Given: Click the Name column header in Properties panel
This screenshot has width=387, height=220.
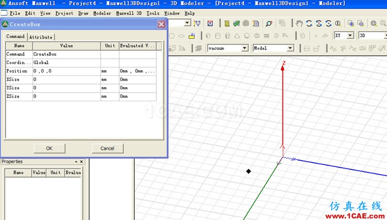Looking at the screenshot, I should (x=18, y=172).
